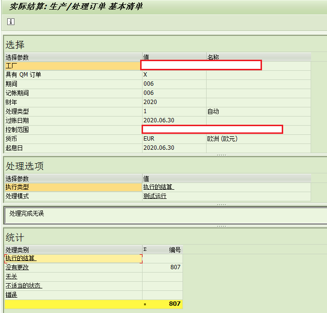Open the 错误 statistics link

(12, 295)
